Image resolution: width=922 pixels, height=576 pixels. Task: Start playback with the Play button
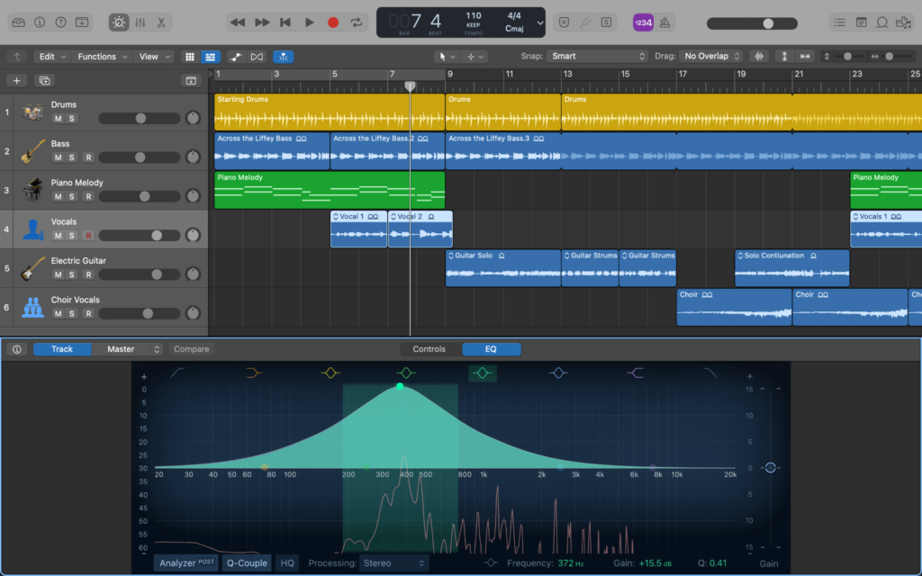point(310,22)
